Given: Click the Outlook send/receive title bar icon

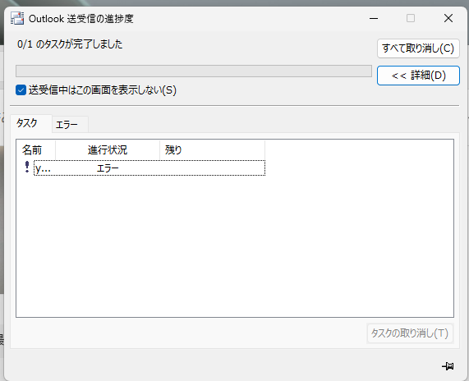Looking at the screenshot, I should click(x=17, y=18).
